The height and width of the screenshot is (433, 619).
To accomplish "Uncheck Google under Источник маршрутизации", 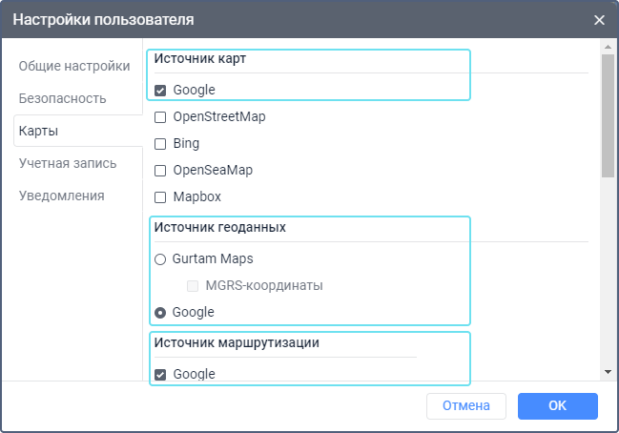I will 160,375.
